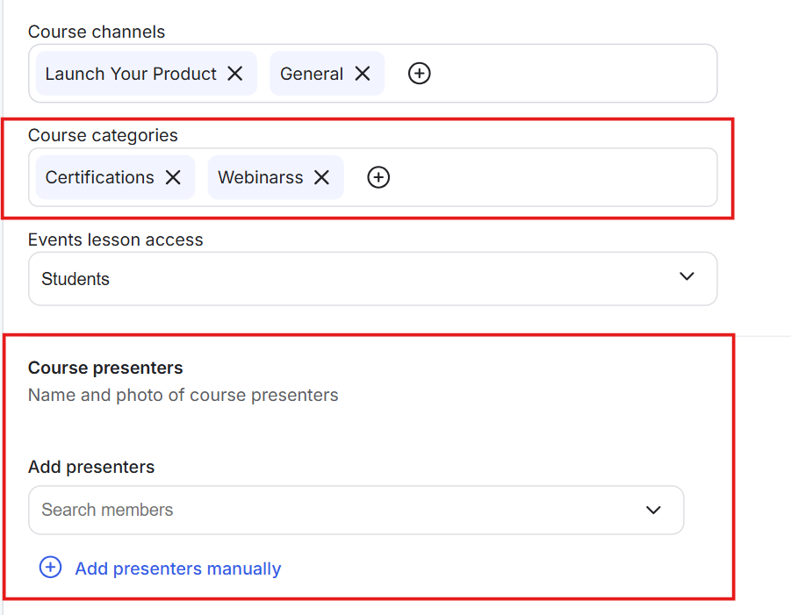Select the Webinarss category chip label
Viewport: 791px width, 615px height.
261,177
